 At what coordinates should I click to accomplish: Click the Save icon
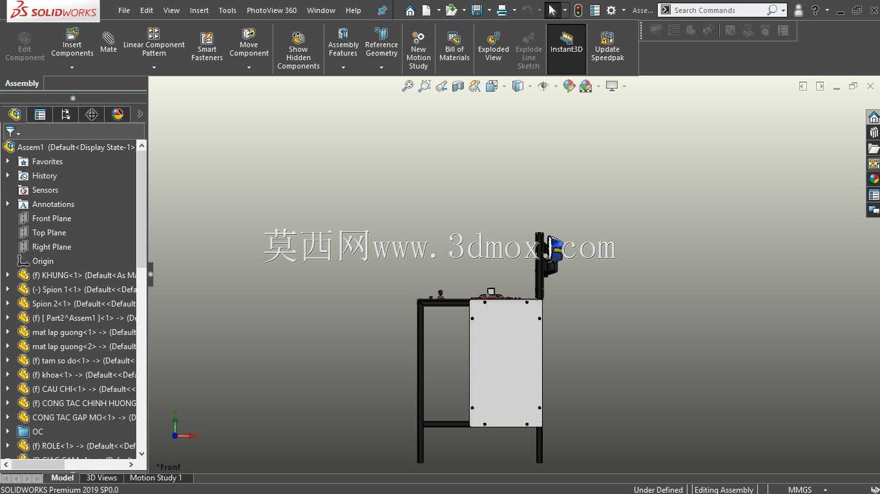click(x=477, y=10)
